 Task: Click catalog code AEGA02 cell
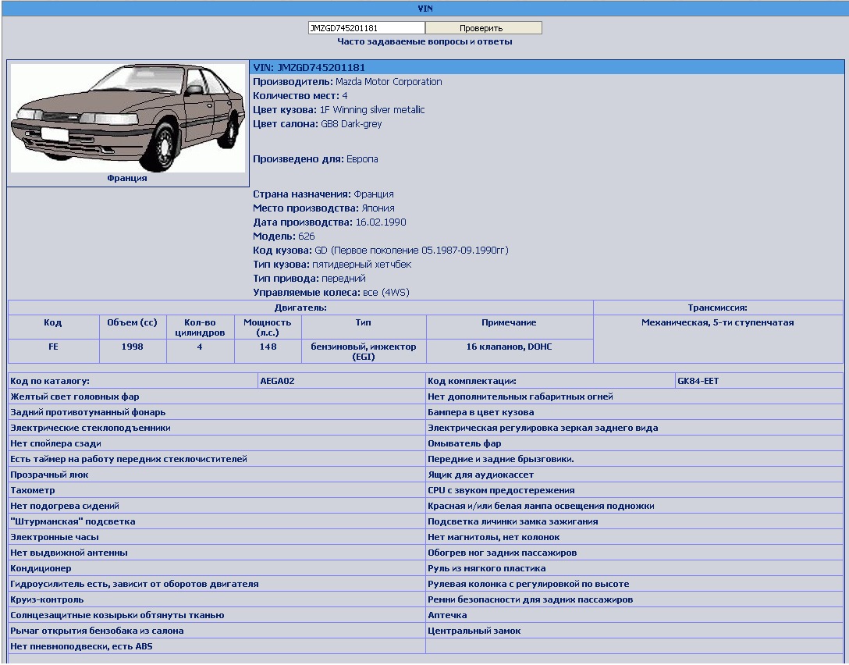tap(342, 381)
